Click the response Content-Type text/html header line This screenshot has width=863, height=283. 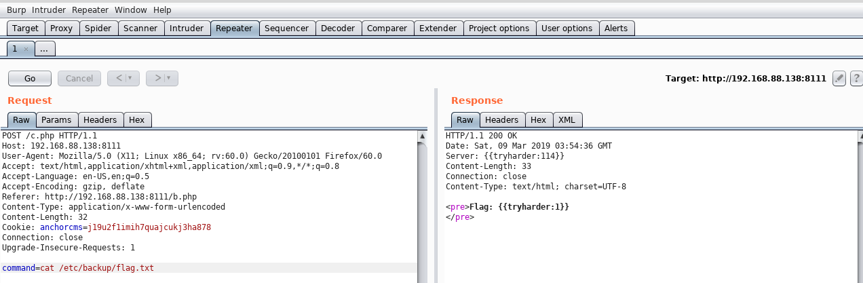tap(536, 187)
